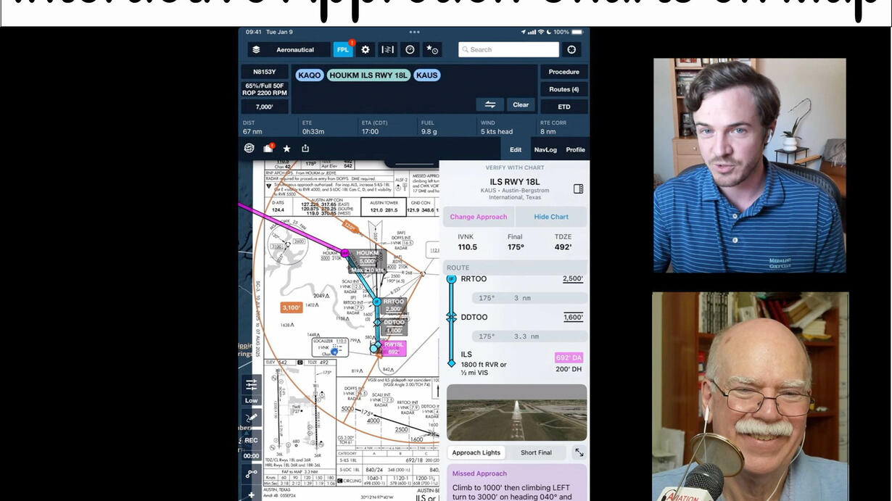The height and width of the screenshot is (501, 892).
Task: Open the Procedure selector
Action: click(563, 72)
